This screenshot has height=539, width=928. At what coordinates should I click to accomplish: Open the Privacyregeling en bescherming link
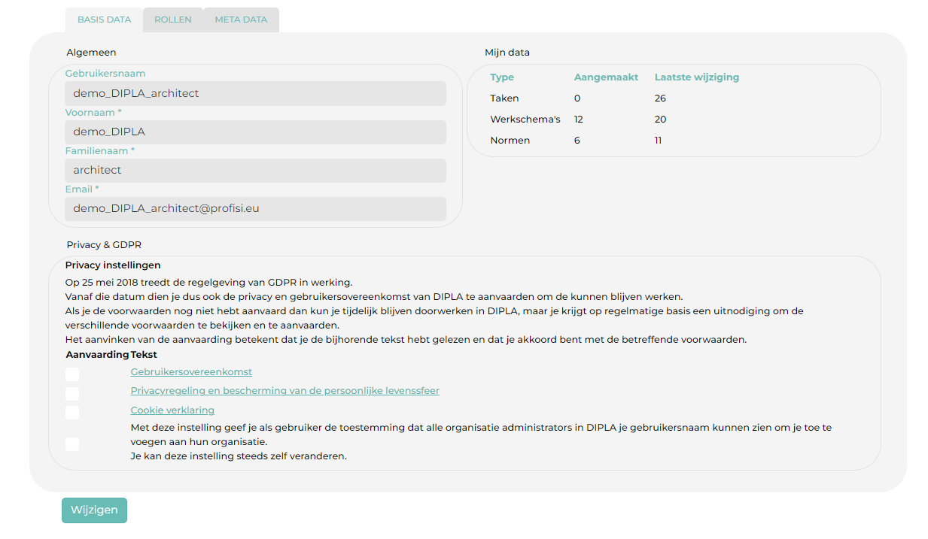point(285,391)
